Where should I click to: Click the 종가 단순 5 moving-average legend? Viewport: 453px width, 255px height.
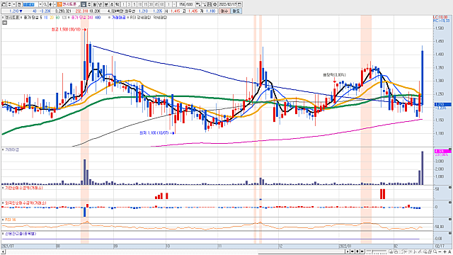[x=33, y=18]
